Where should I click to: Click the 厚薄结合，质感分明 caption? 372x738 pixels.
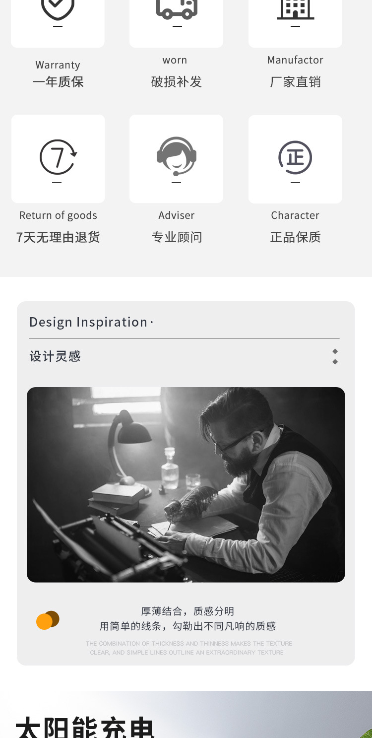tap(187, 611)
